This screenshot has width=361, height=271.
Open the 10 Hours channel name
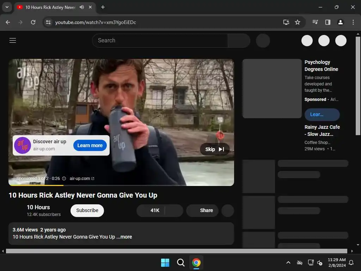coord(38,207)
